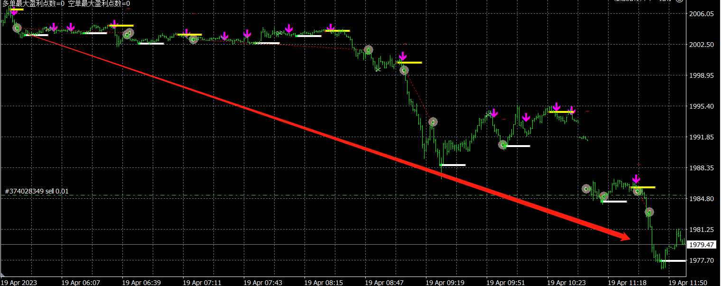Click the 2006.05 price scale label
Viewport: 721px width, 286px height.
click(702, 14)
